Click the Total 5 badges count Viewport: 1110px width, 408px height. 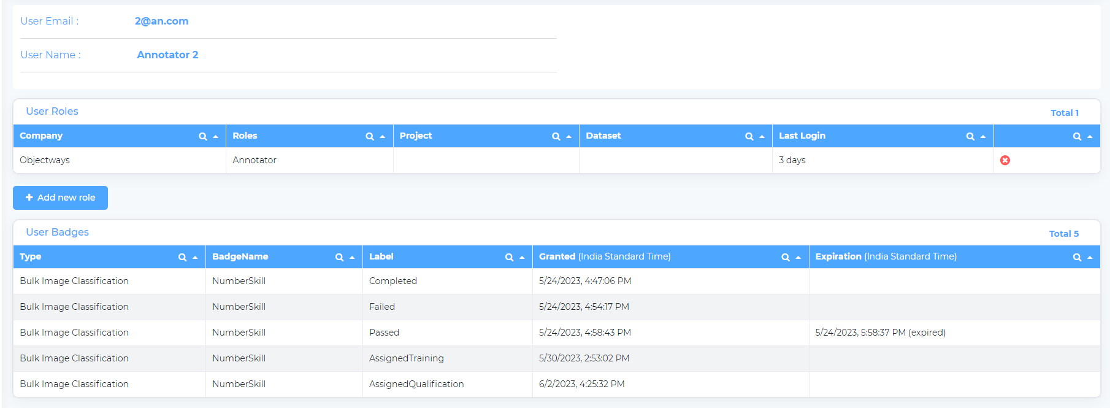(x=1064, y=234)
